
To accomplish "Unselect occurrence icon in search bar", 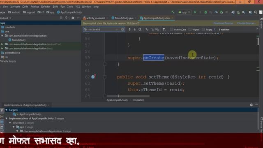I will [152, 29].
